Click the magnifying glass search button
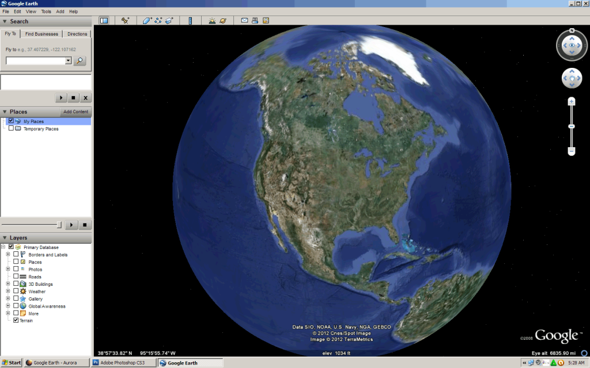Screen dimensions: 590x368 tap(80, 60)
